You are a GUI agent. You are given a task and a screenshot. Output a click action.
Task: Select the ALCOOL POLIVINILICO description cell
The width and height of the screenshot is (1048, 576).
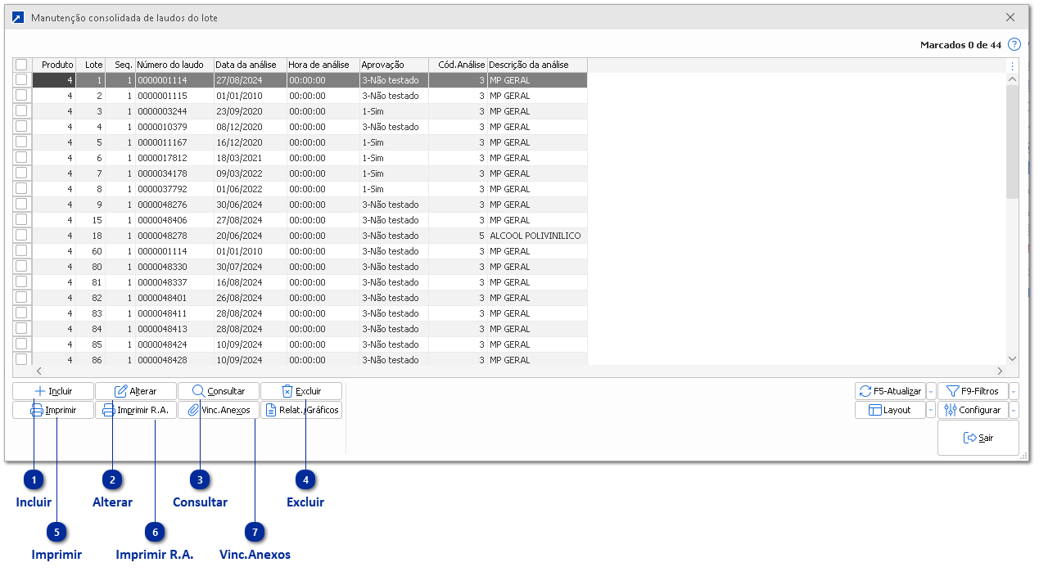point(537,236)
